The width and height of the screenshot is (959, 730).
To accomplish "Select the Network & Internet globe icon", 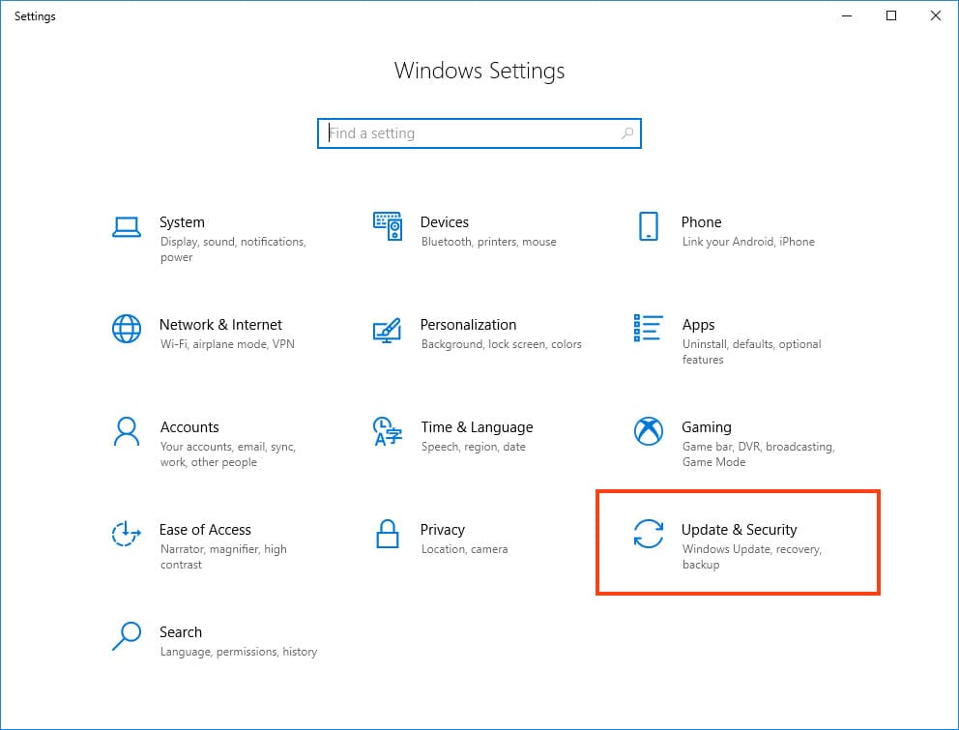I will click(x=127, y=329).
